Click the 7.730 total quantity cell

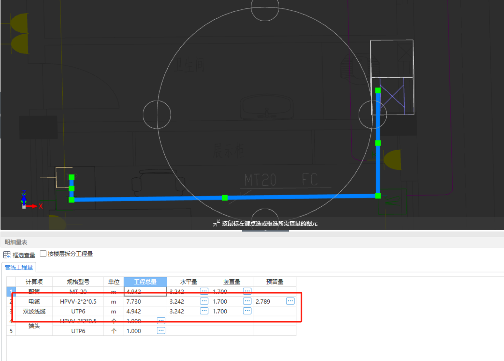click(x=145, y=301)
